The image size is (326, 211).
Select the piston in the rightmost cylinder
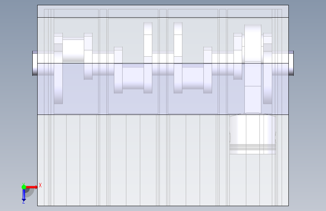(253, 134)
